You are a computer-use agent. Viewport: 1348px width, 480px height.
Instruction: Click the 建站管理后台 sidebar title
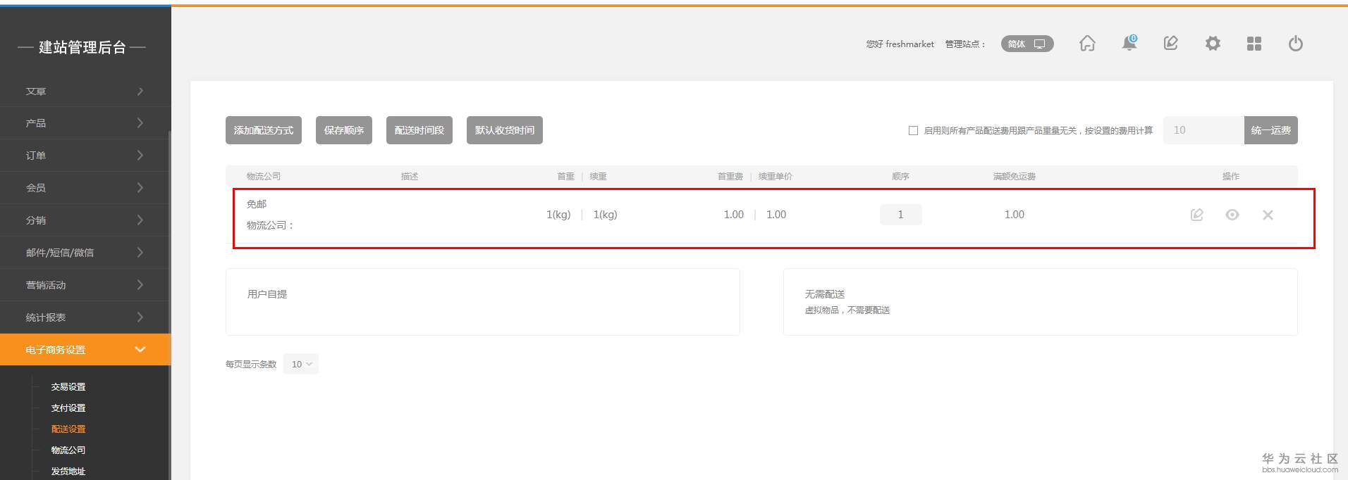coord(82,47)
